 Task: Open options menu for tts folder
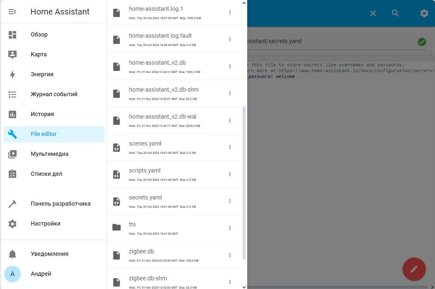click(230, 228)
